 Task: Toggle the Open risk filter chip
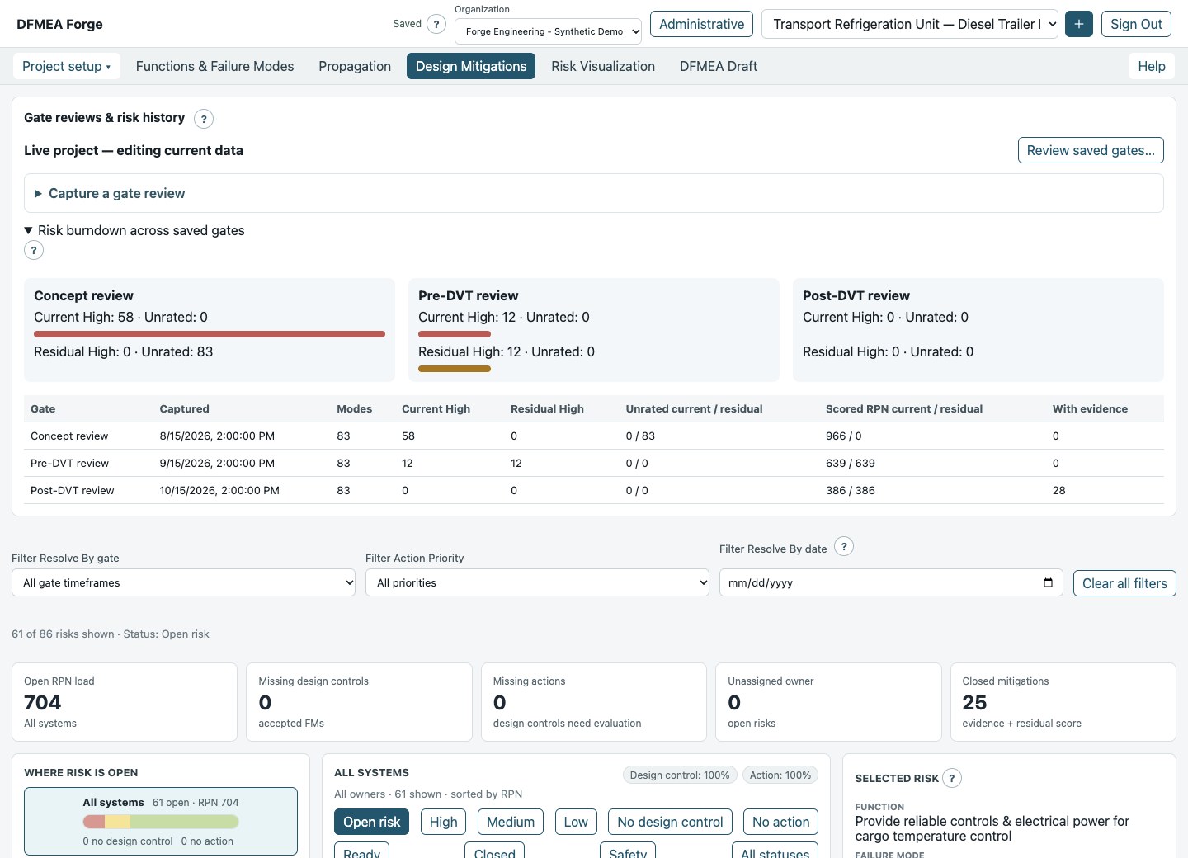(372, 822)
